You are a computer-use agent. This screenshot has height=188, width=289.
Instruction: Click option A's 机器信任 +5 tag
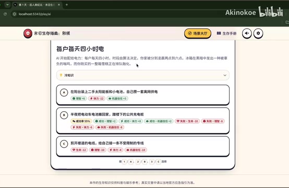coord(117,99)
